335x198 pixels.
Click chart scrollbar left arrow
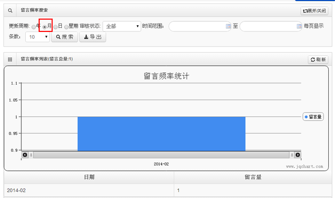click(25, 155)
